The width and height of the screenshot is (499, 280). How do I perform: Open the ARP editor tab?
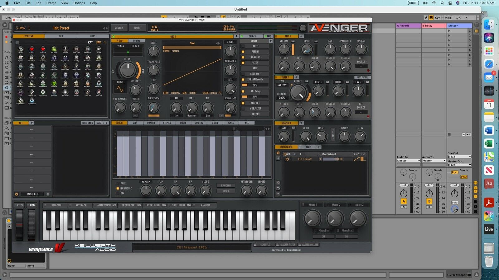click(x=135, y=123)
